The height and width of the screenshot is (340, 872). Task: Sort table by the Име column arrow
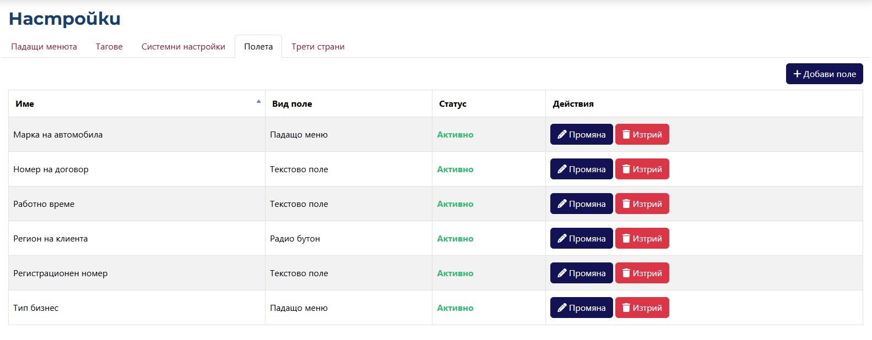pyautogui.click(x=258, y=102)
